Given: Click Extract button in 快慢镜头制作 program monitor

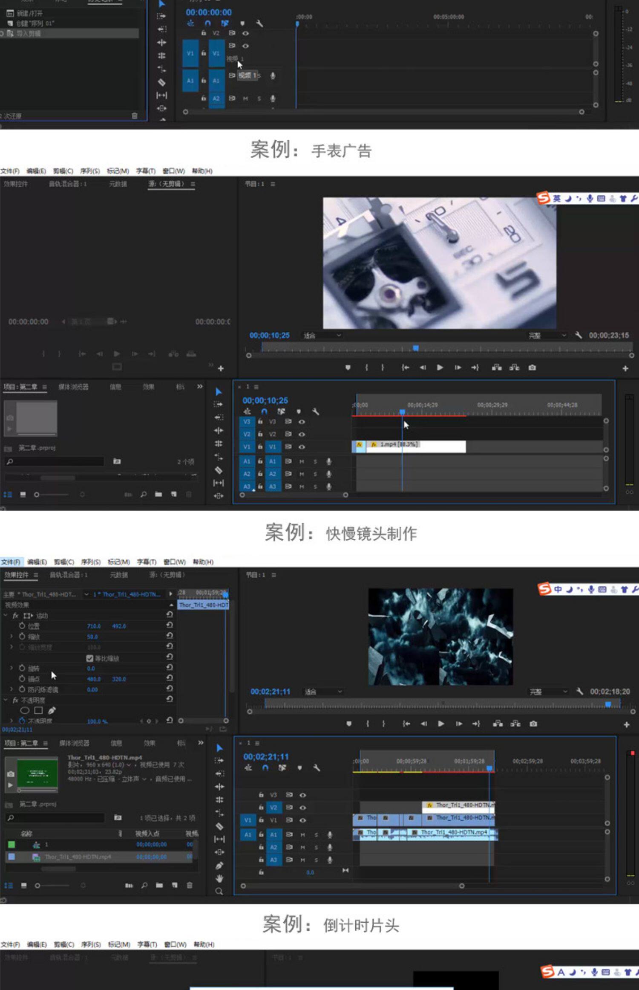Looking at the screenshot, I should click(515, 724).
